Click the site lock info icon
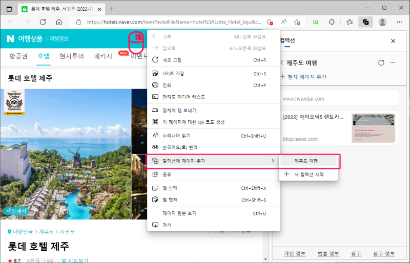The image size is (410, 263). click(x=78, y=22)
